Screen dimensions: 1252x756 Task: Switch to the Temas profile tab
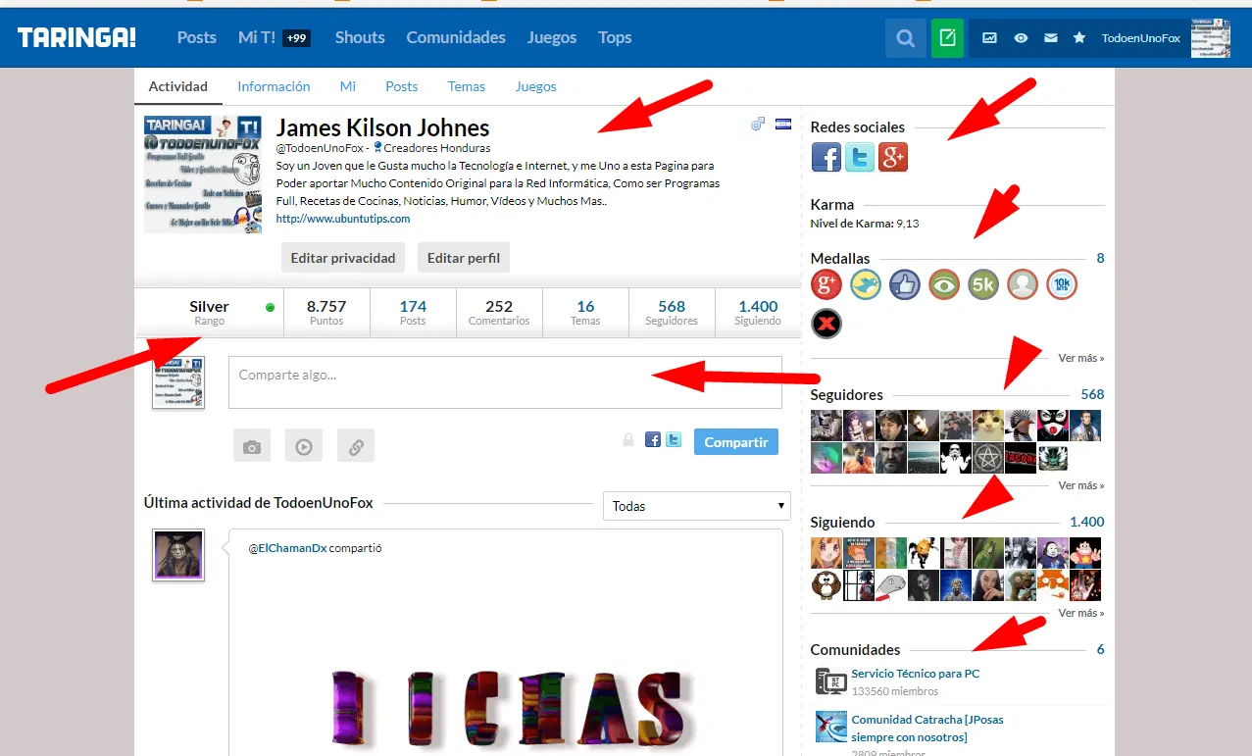467,86
